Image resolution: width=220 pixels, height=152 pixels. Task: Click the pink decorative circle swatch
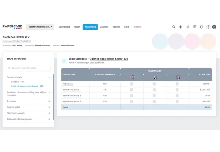[192, 41]
